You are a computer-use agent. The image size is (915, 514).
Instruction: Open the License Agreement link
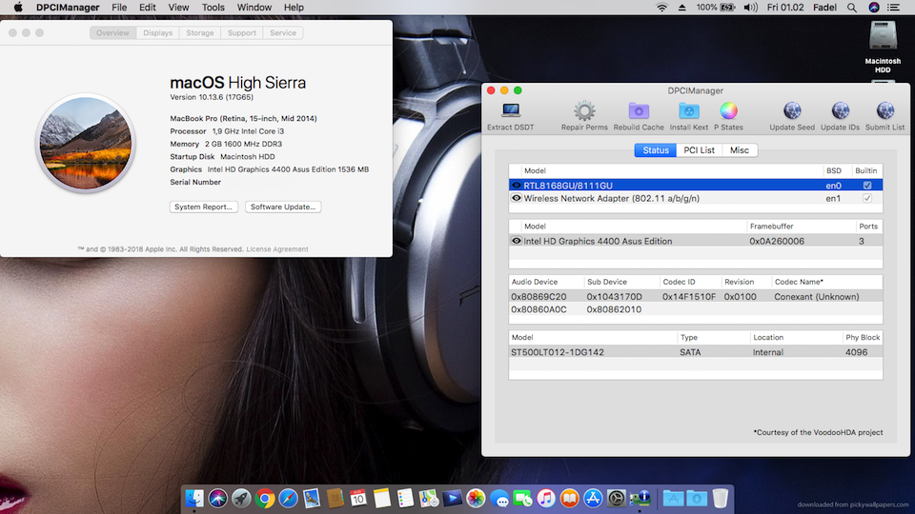[277, 248]
